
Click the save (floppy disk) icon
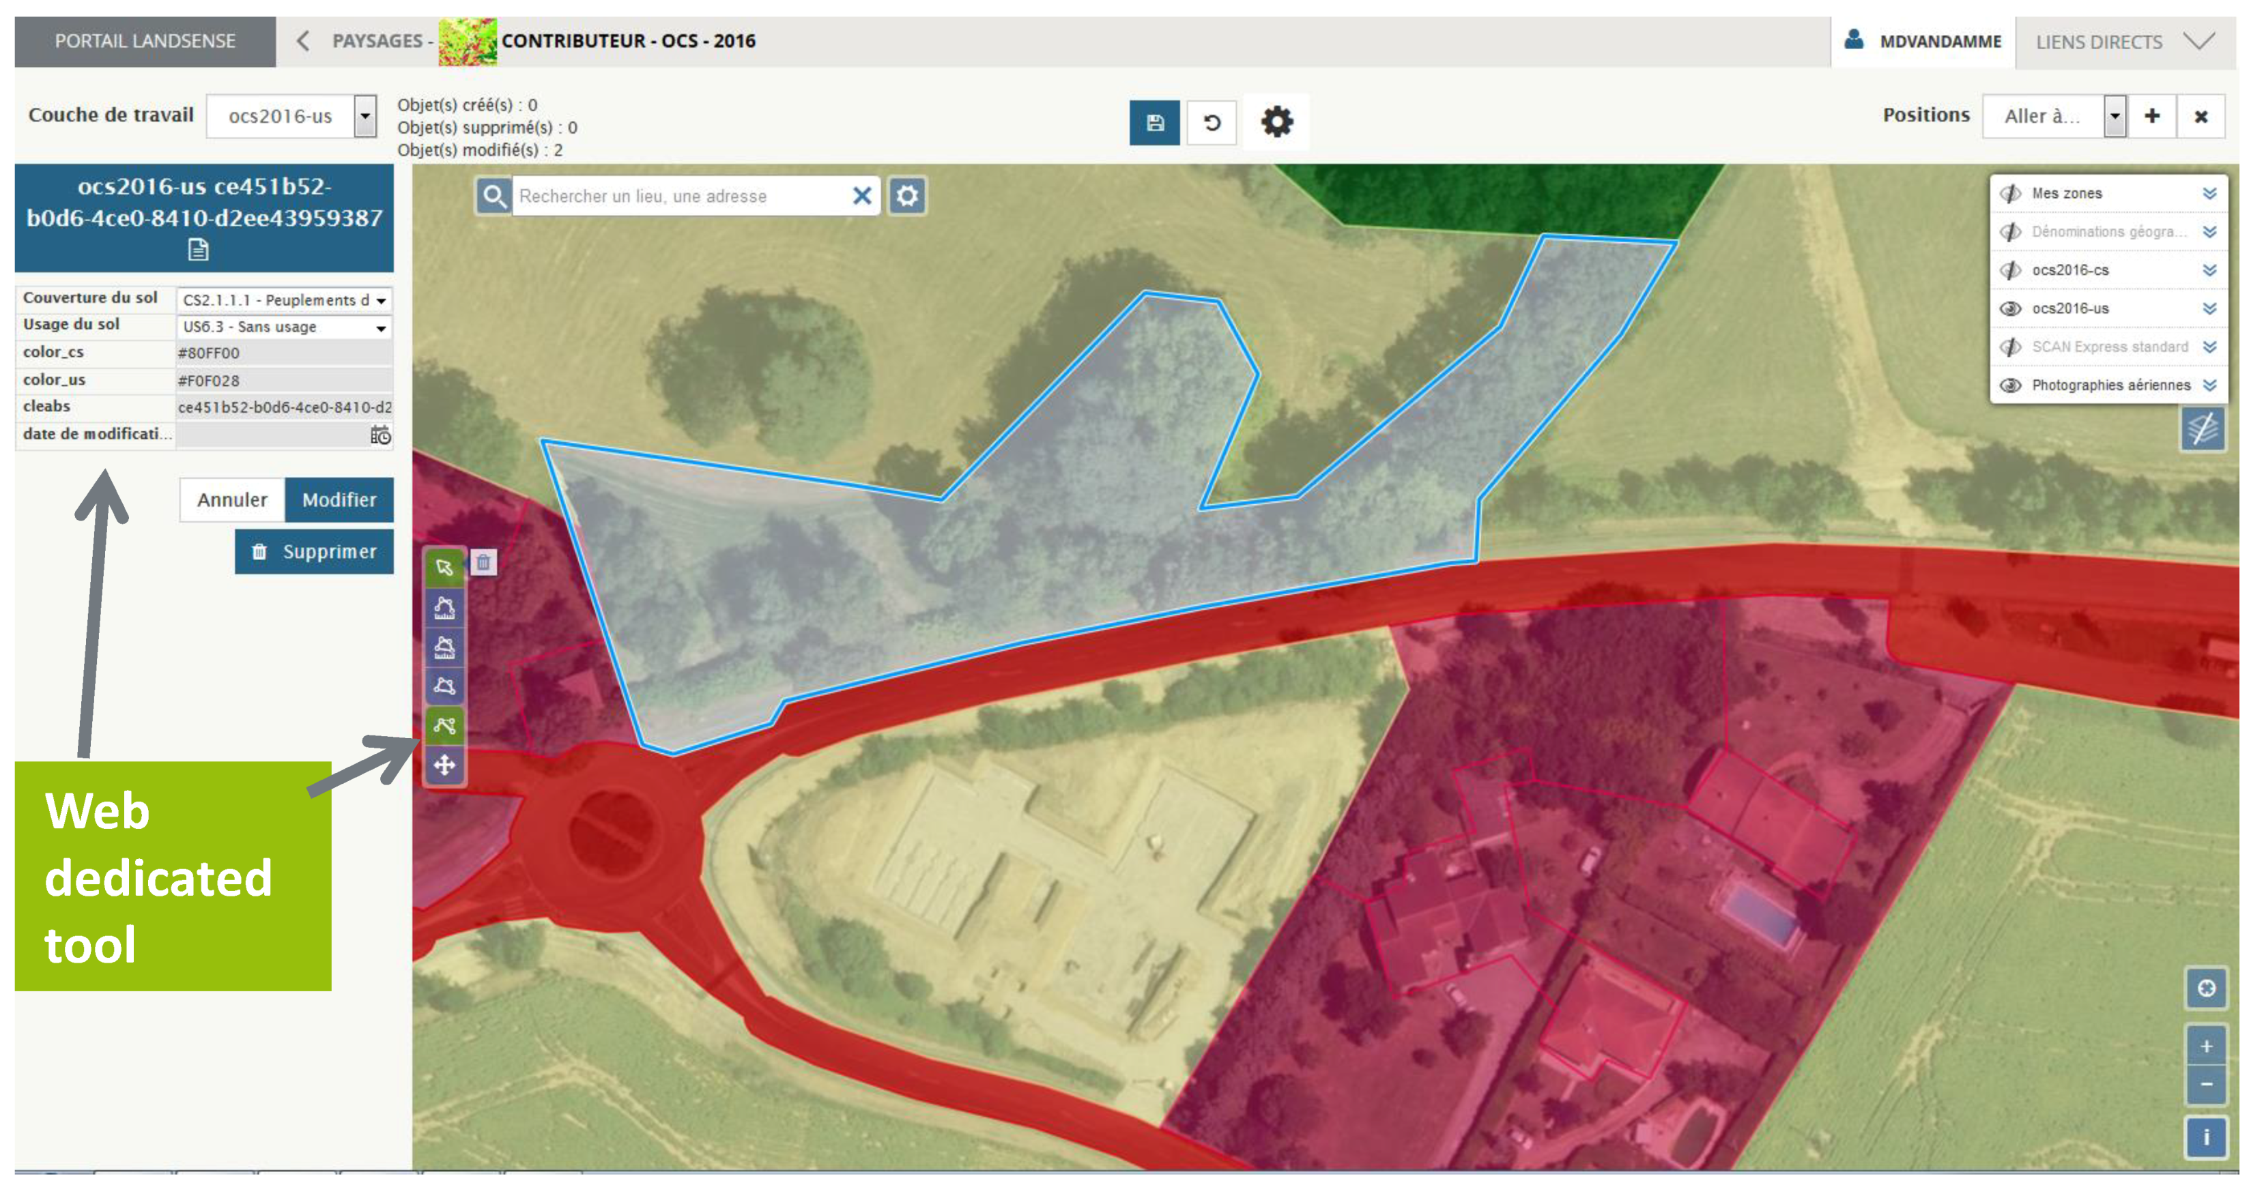point(1154,122)
